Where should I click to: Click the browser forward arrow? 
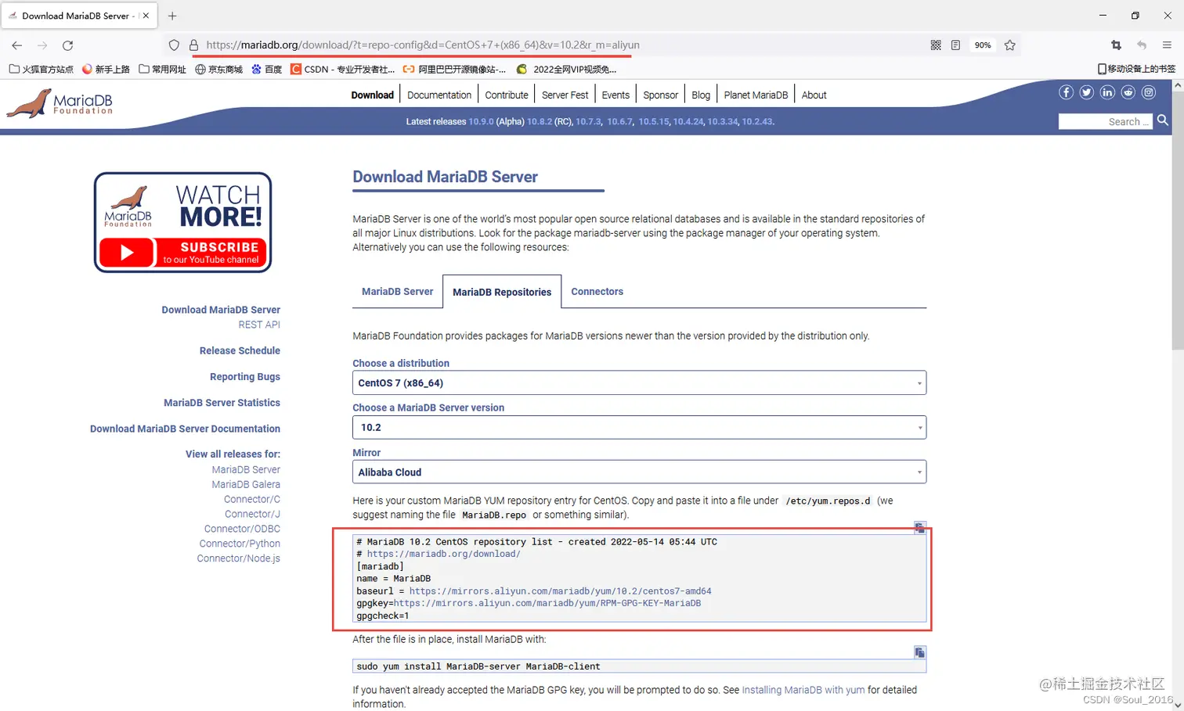42,45
